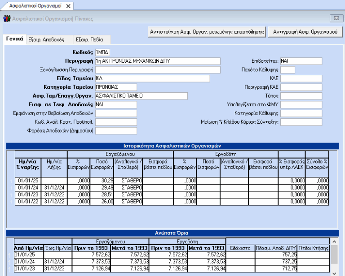Click the Κατηγορία Ταμείου field showing ΠΡΟΝΟΙΑΣ
Viewport: 345px width, 276px height.
(115, 87)
